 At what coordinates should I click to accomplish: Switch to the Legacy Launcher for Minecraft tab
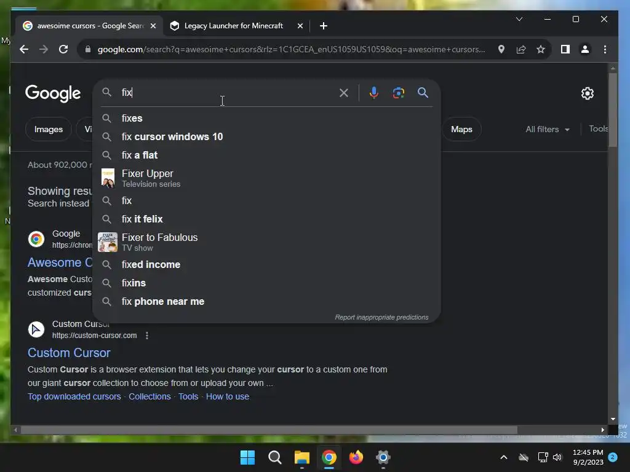[233, 26]
